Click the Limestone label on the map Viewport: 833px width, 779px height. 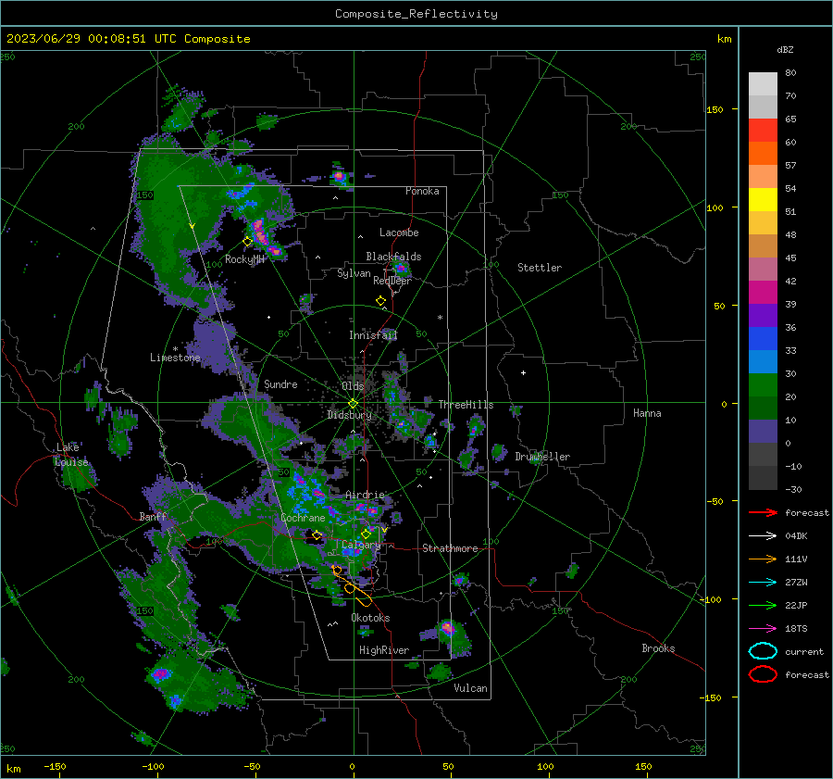(175, 358)
